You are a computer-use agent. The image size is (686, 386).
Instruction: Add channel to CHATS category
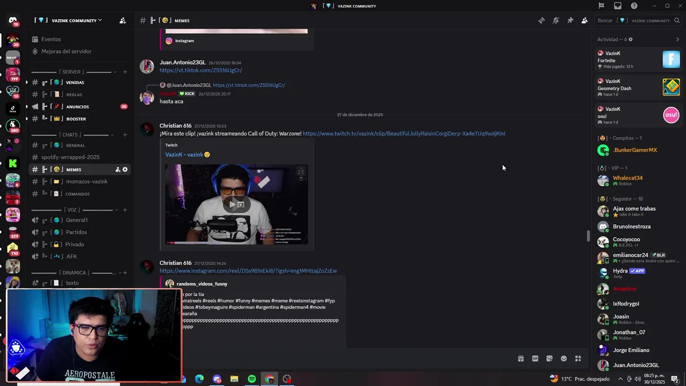[125, 135]
